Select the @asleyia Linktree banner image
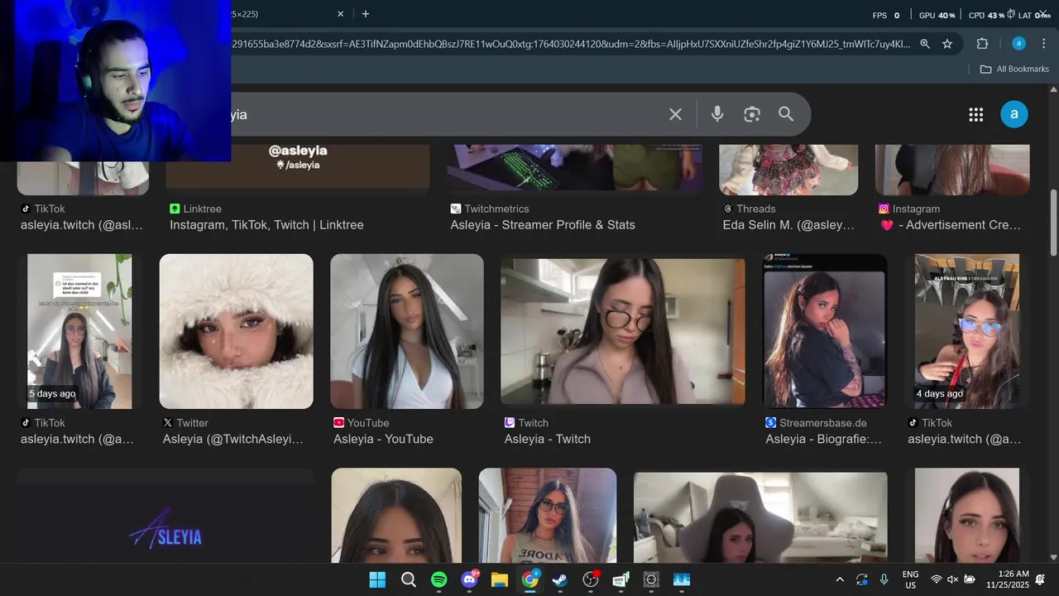Image resolution: width=1059 pixels, height=596 pixels. tap(298, 169)
